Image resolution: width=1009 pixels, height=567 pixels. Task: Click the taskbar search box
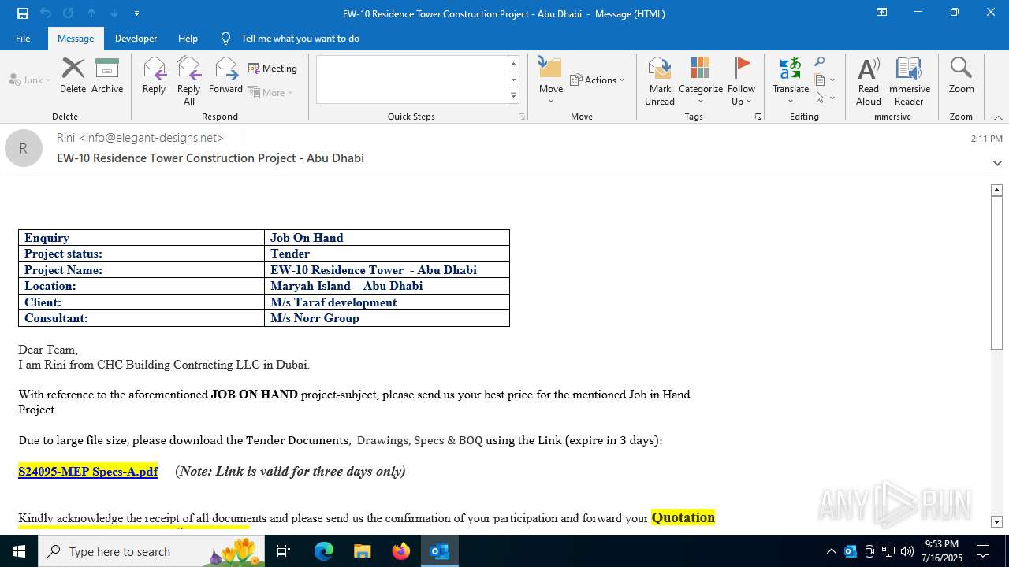pyautogui.click(x=151, y=551)
